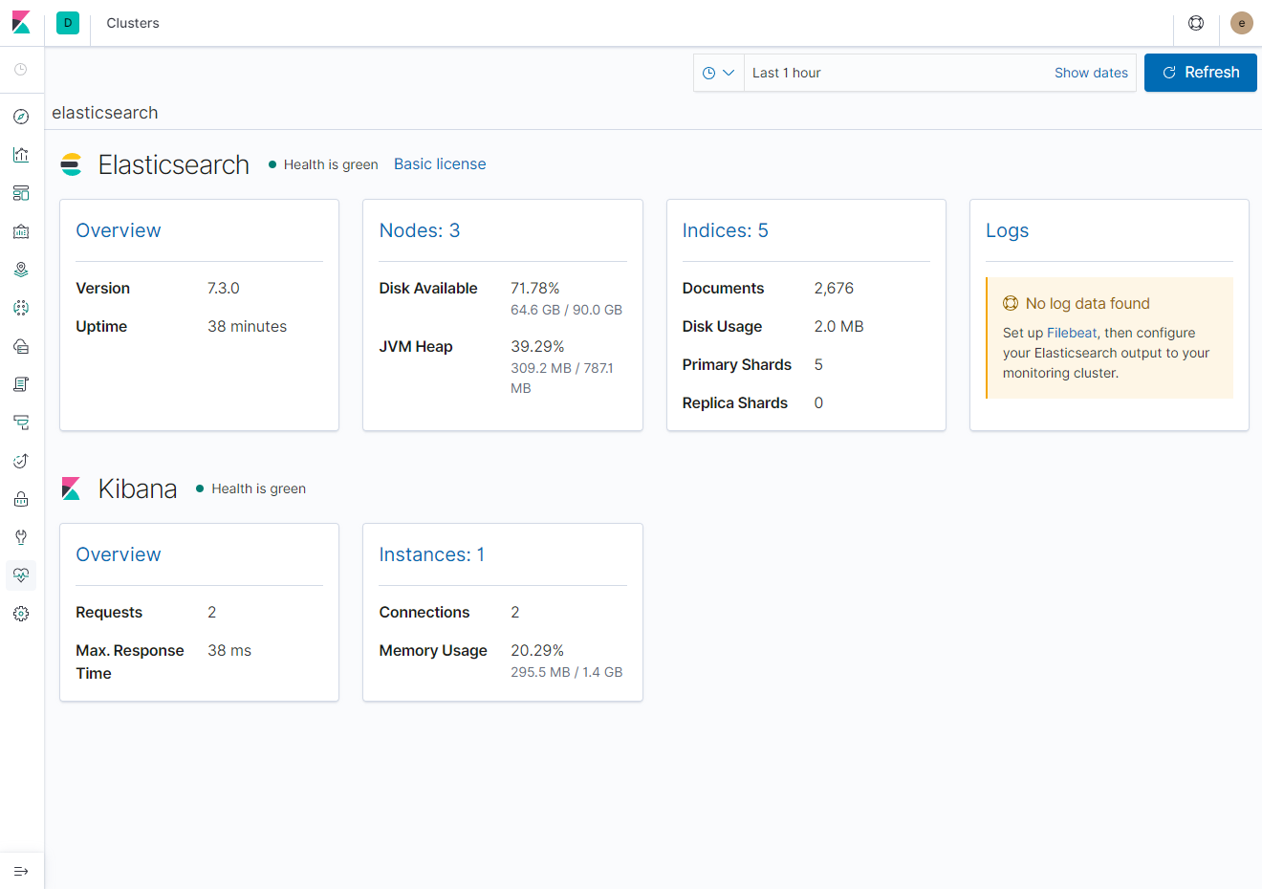Click JVM heap value '39.29%'
This screenshot has height=889, width=1262.
click(537, 346)
